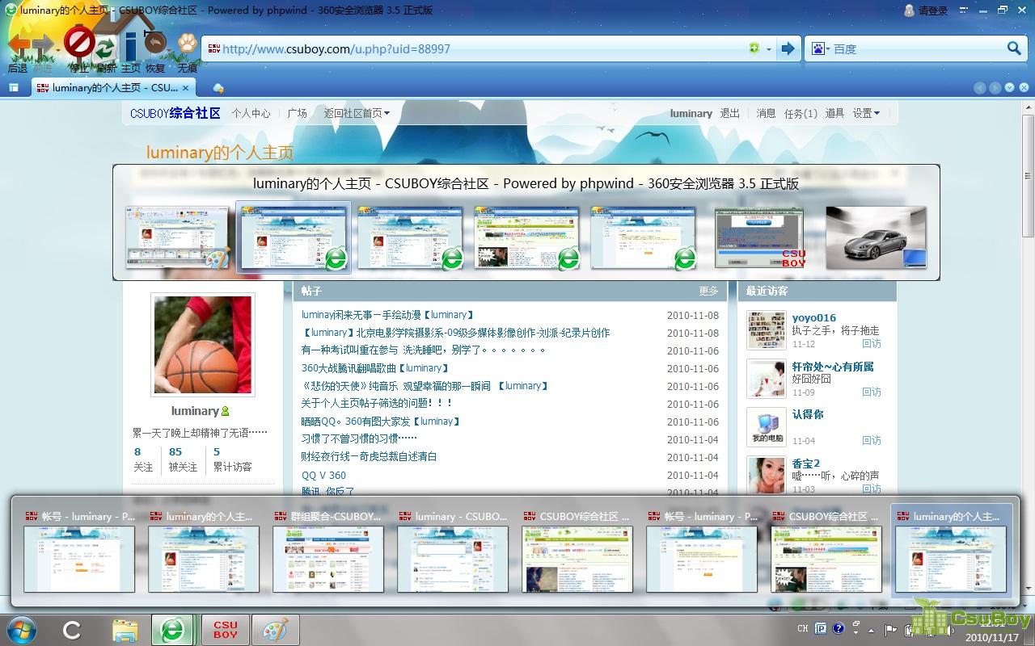Select the 'luminary的个人主页 - CSU...' tab
The image size is (1035, 646).
tap(113, 87)
